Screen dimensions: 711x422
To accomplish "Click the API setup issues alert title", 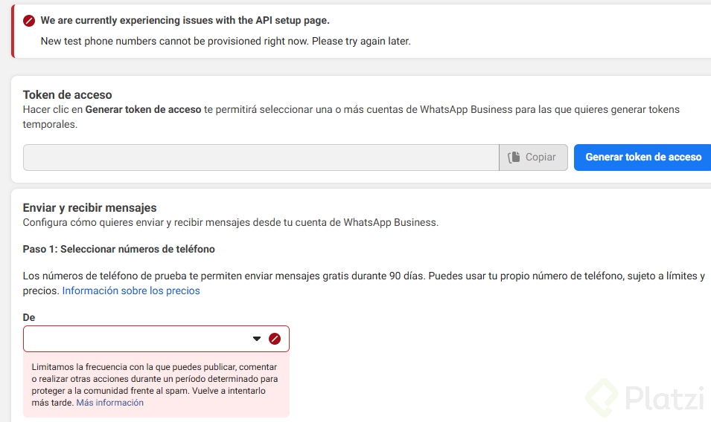I will click(x=185, y=21).
